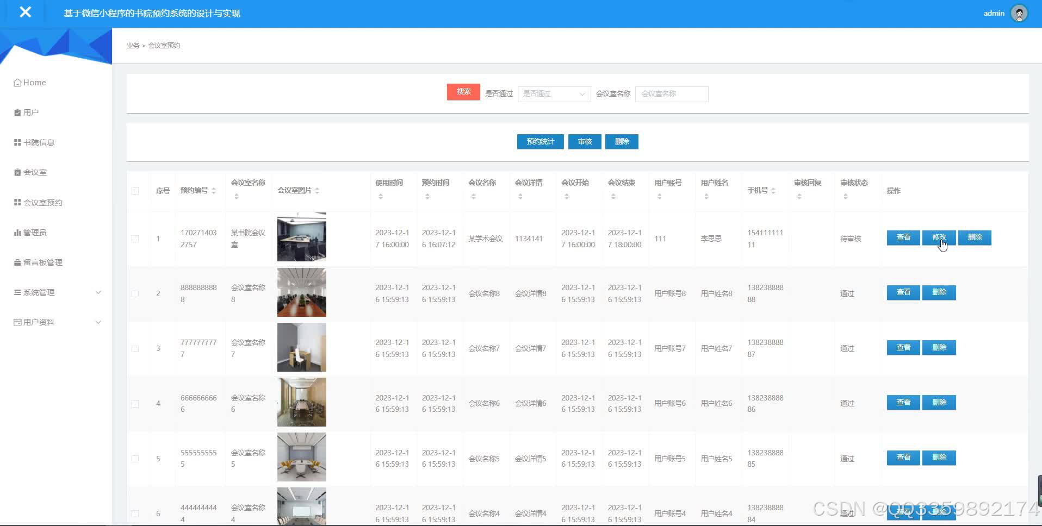
Task: Sort by 用户账号 column arrows
Action: [660, 196]
